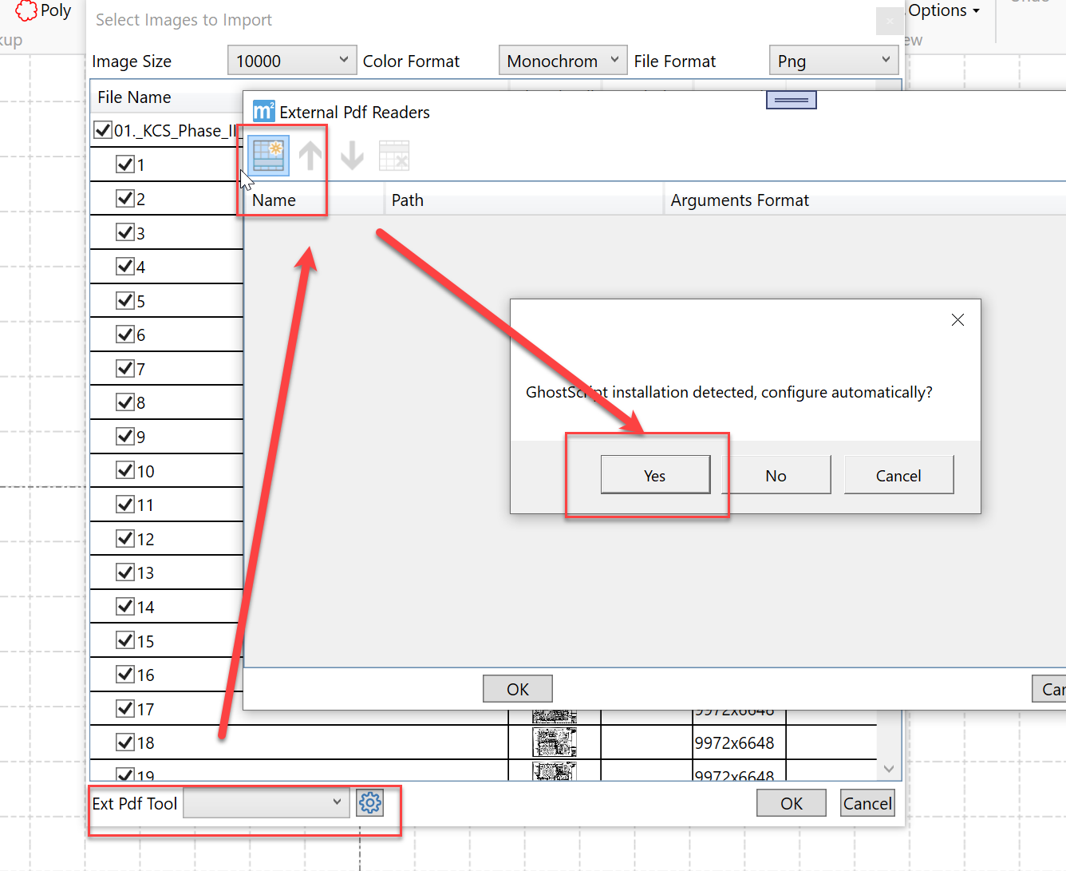Uncheck the page 2 checkbox
Screen dimensions: 1066x871
tap(125, 198)
